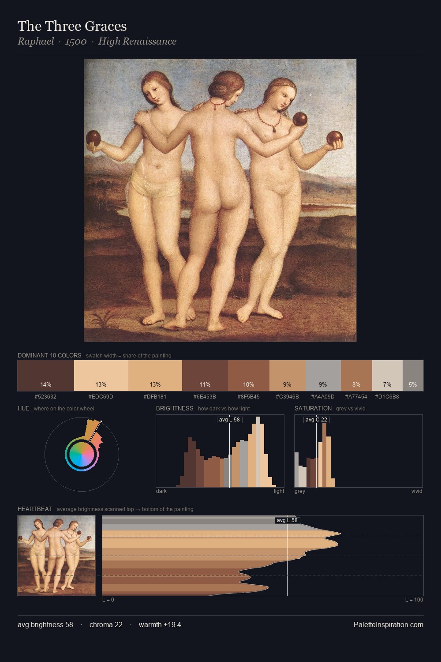Click the 'grey' saturation axis label
The image size is (441, 662).
point(300,491)
